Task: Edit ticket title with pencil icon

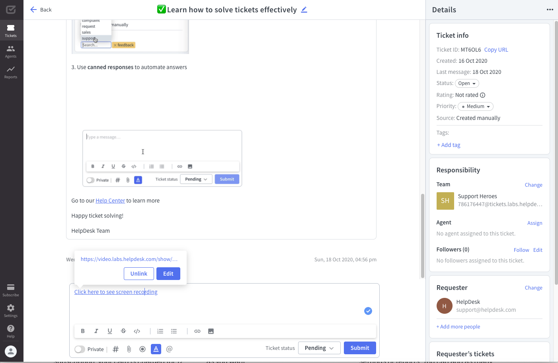Action: (x=304, y=10)
